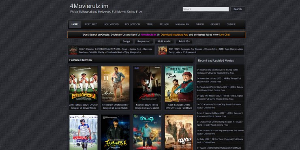
Task: Click the Watch Bollywood and Hollywood tagline
Action: coord(106,12)
